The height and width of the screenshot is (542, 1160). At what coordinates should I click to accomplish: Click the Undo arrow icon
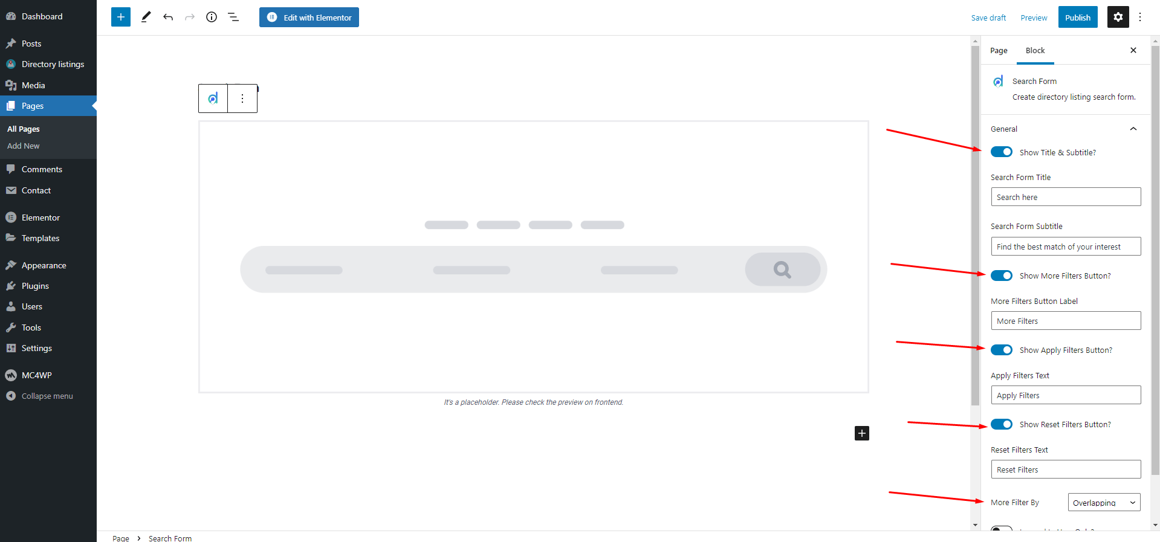[168, 17]
